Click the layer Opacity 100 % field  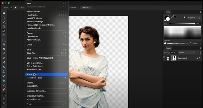point(172,53)
